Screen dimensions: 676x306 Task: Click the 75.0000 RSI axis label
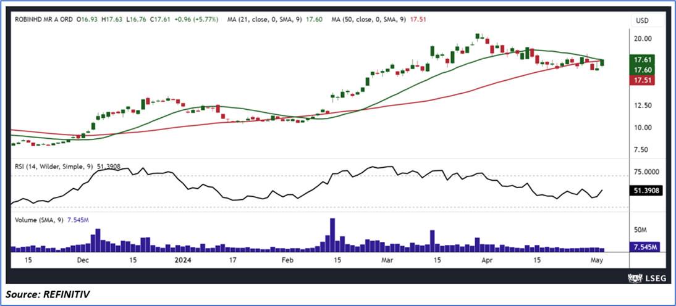645,172
